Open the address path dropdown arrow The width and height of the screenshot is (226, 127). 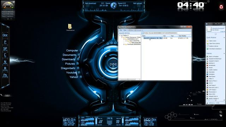(190, 33)
